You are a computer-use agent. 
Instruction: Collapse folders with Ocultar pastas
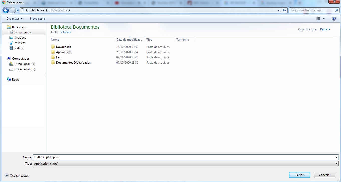[x=17, y=176]
